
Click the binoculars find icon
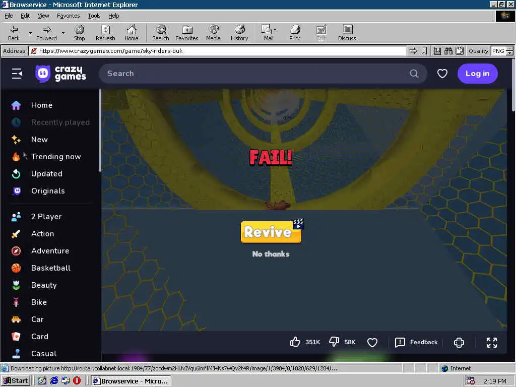tap(448, 51)
